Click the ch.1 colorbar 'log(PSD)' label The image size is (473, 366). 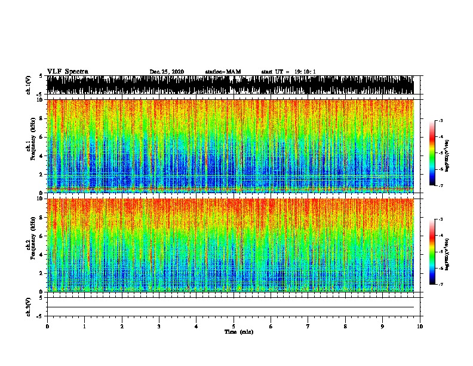tap(447, 156)
